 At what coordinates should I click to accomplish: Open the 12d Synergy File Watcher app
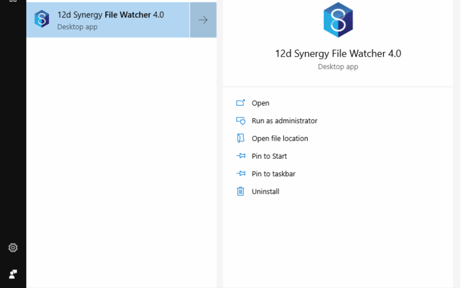(x=260, y=103)
